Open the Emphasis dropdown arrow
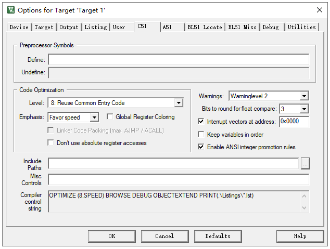330x249 pixels. click(94, 117)
